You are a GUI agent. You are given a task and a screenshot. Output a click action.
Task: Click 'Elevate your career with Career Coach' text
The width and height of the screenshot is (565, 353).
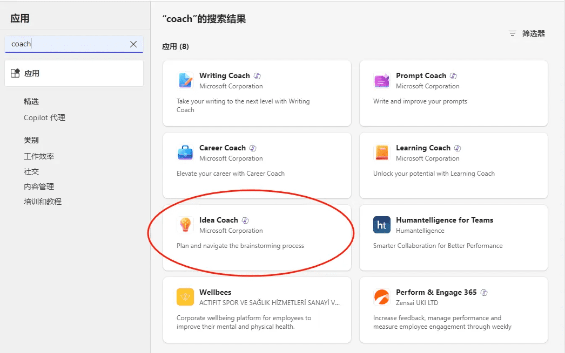pos(231,174)
